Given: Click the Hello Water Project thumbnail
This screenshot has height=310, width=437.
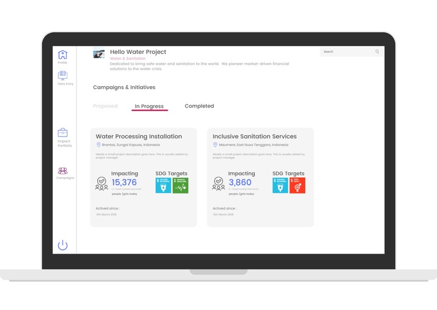Looking at the screenshot, I should (98, 54).
